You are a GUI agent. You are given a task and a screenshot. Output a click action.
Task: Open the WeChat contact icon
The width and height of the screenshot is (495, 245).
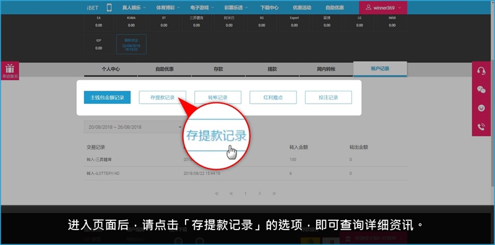(x=481, y=89)
